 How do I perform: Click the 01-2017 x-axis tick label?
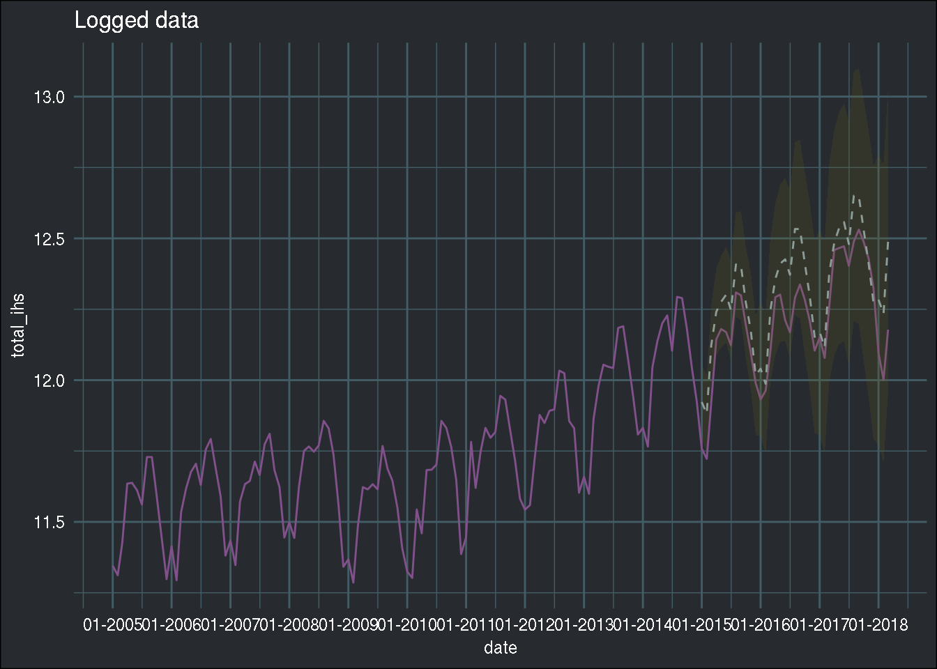tap(820, 625)
